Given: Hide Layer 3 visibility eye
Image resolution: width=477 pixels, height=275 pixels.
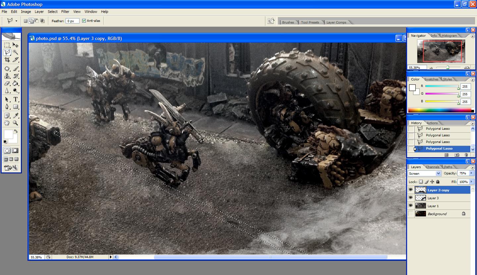Looking at the screenshot, I should pos(411,198).
